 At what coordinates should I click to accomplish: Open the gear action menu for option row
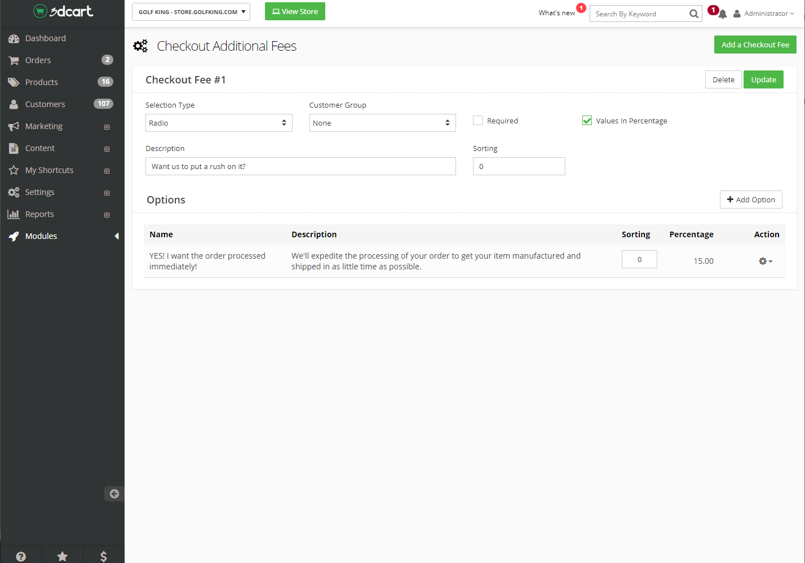coord(765,261)
